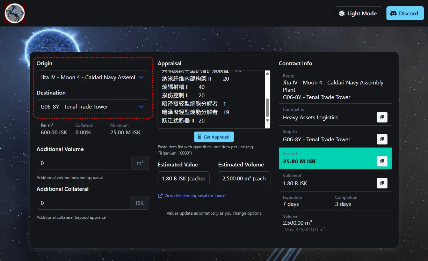
Task: Copy the Contract to name
Action: coord(382,117)
